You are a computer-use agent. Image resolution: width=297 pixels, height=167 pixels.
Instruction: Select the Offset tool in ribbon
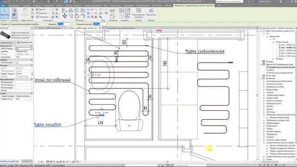71,11
